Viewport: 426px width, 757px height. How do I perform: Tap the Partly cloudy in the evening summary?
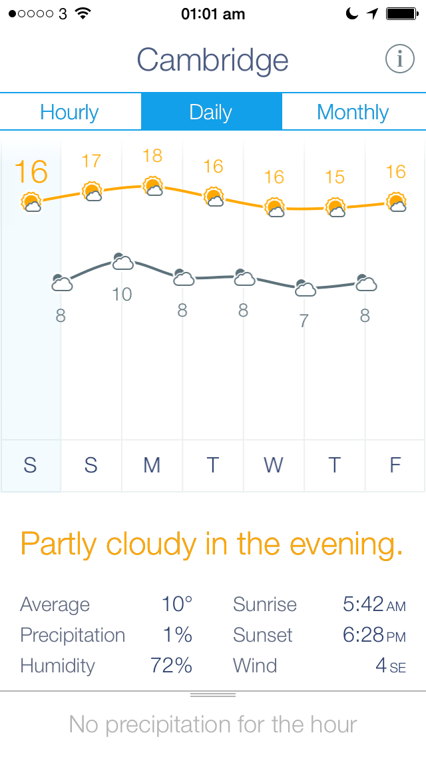pos(211,544)
